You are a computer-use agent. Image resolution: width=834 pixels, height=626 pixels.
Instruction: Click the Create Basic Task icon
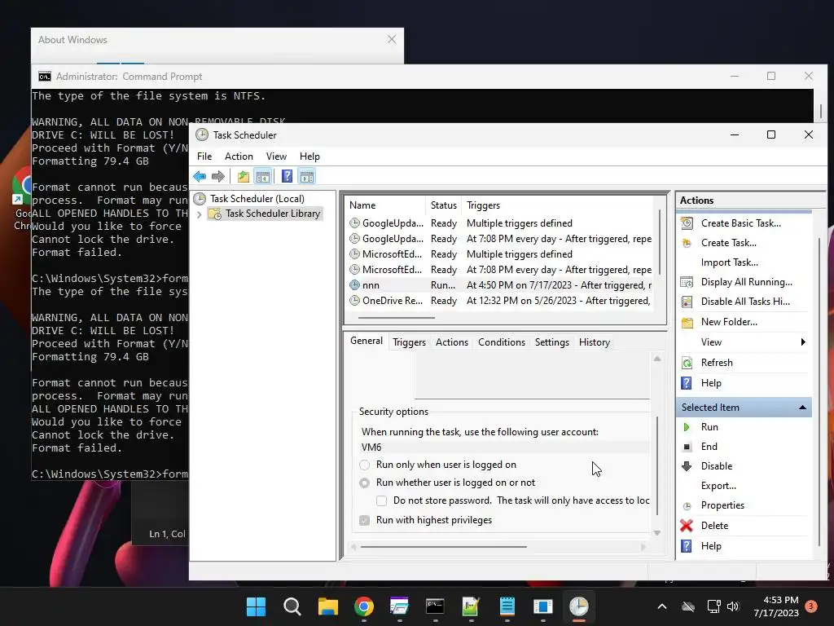(x=687, y=223)
